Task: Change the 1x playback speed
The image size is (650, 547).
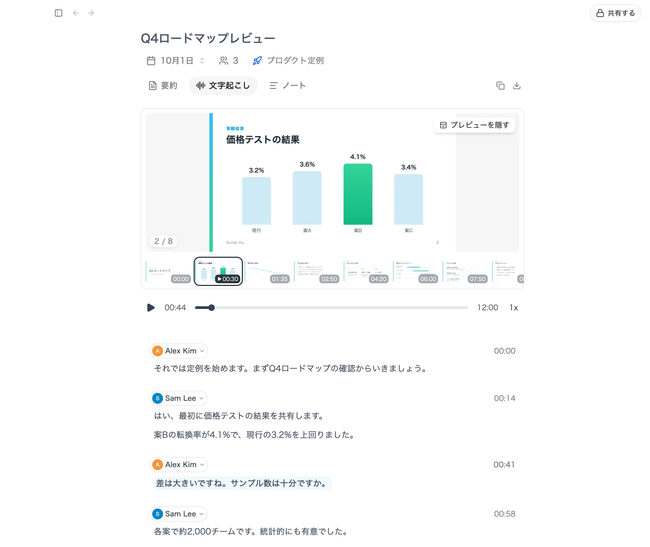Action: pyautogui.click(x=513, y=308)
